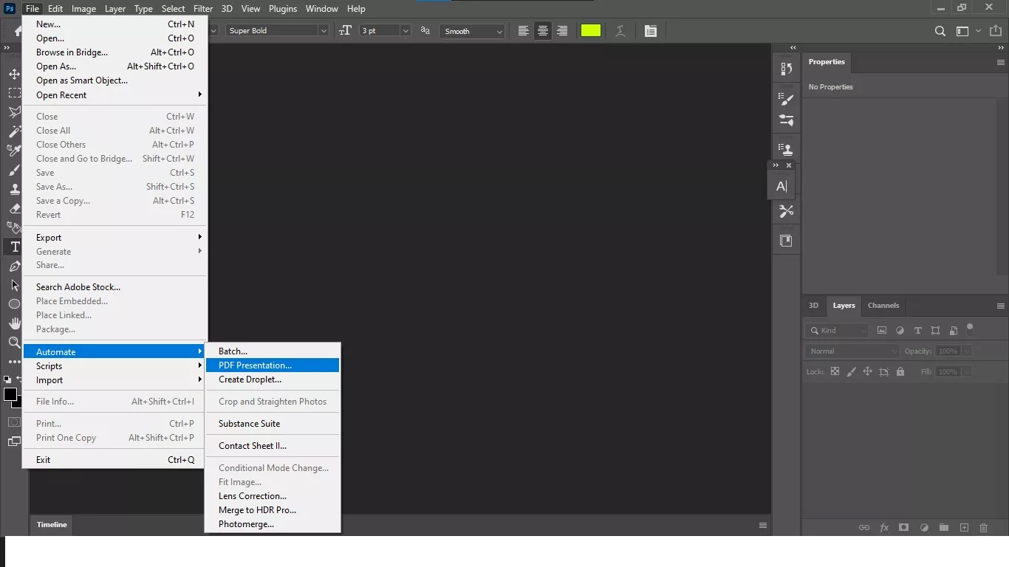Image resolution: width=1009 pixels, height=567 pixels.
Task: Open the tools-crossed panel icon below Character
Action: tap(786, 211)
